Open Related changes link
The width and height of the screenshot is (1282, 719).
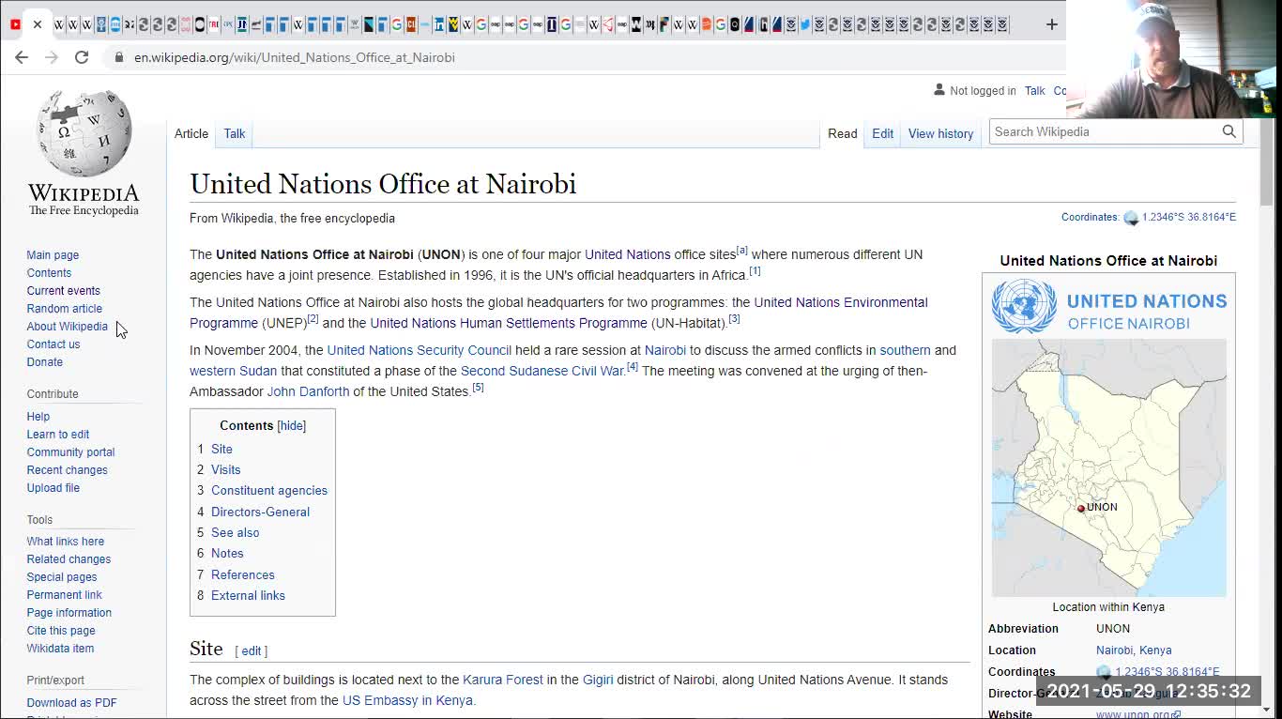pyautogui.click(x=69, y=559)
